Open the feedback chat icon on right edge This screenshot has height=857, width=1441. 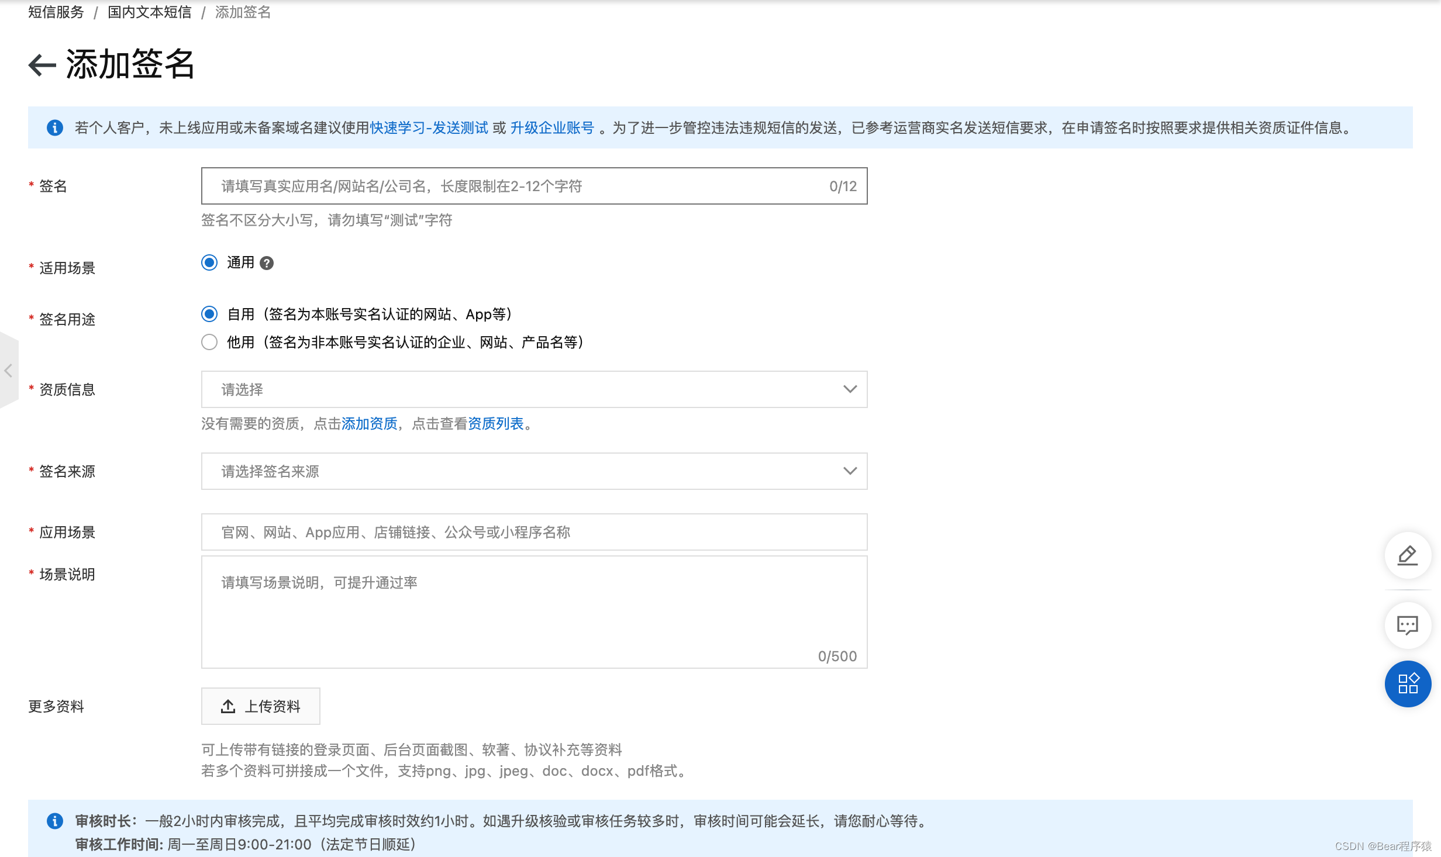pyautogui.click(x=1408, y=625)
